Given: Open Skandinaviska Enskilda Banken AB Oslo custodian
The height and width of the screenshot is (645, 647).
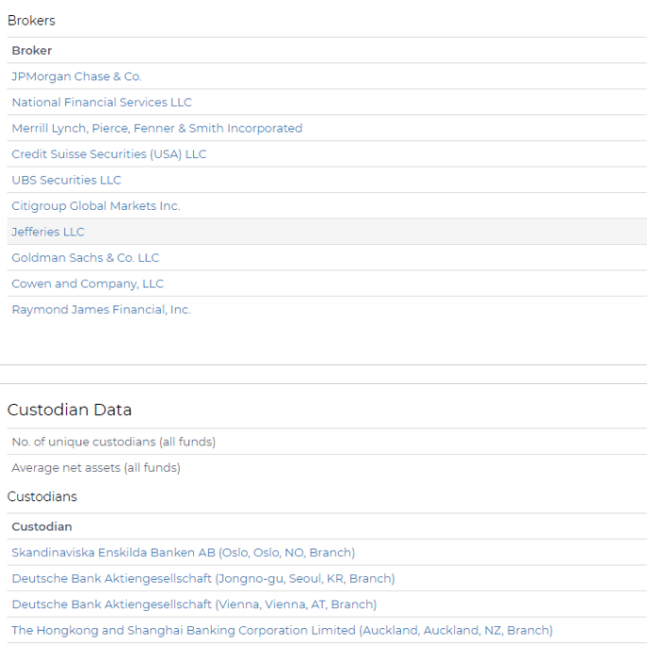Looking at the screenshot, I should pos(184,553).
